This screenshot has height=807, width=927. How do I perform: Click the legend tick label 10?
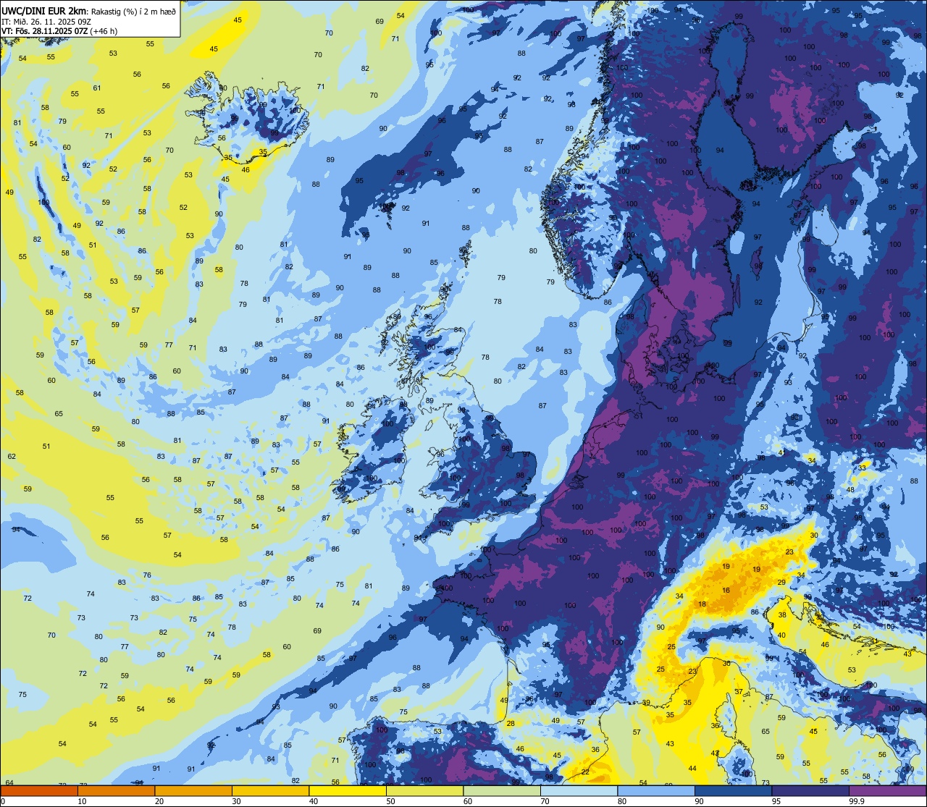coord(82,801)
